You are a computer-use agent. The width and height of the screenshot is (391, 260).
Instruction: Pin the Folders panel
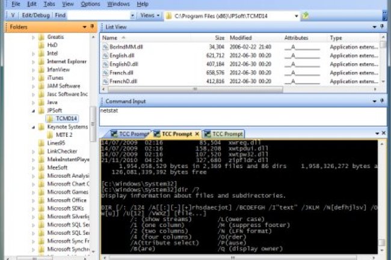click(92, 26)
